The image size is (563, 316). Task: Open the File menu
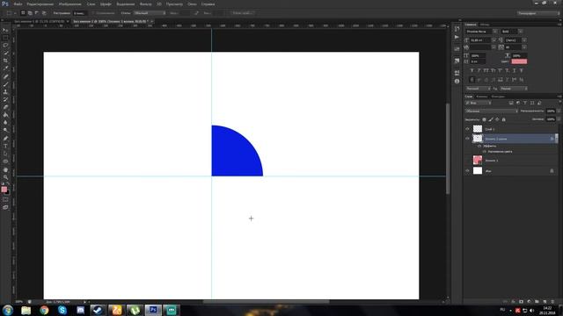click(18, 4)
